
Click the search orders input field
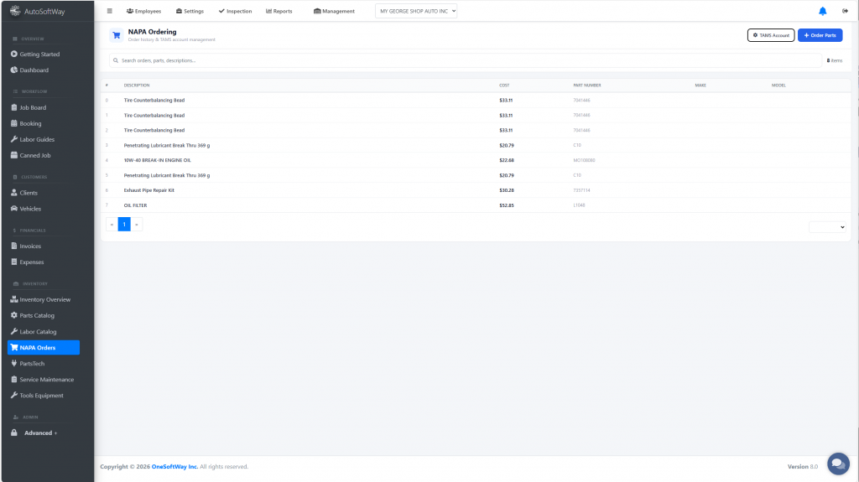pos(466,60)
